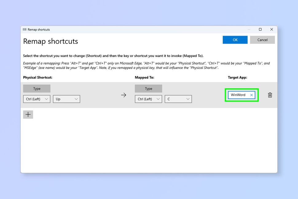Screen dimensions: 298x199
Task: Open the Up key dropdown
Action: tap(67, 99)
